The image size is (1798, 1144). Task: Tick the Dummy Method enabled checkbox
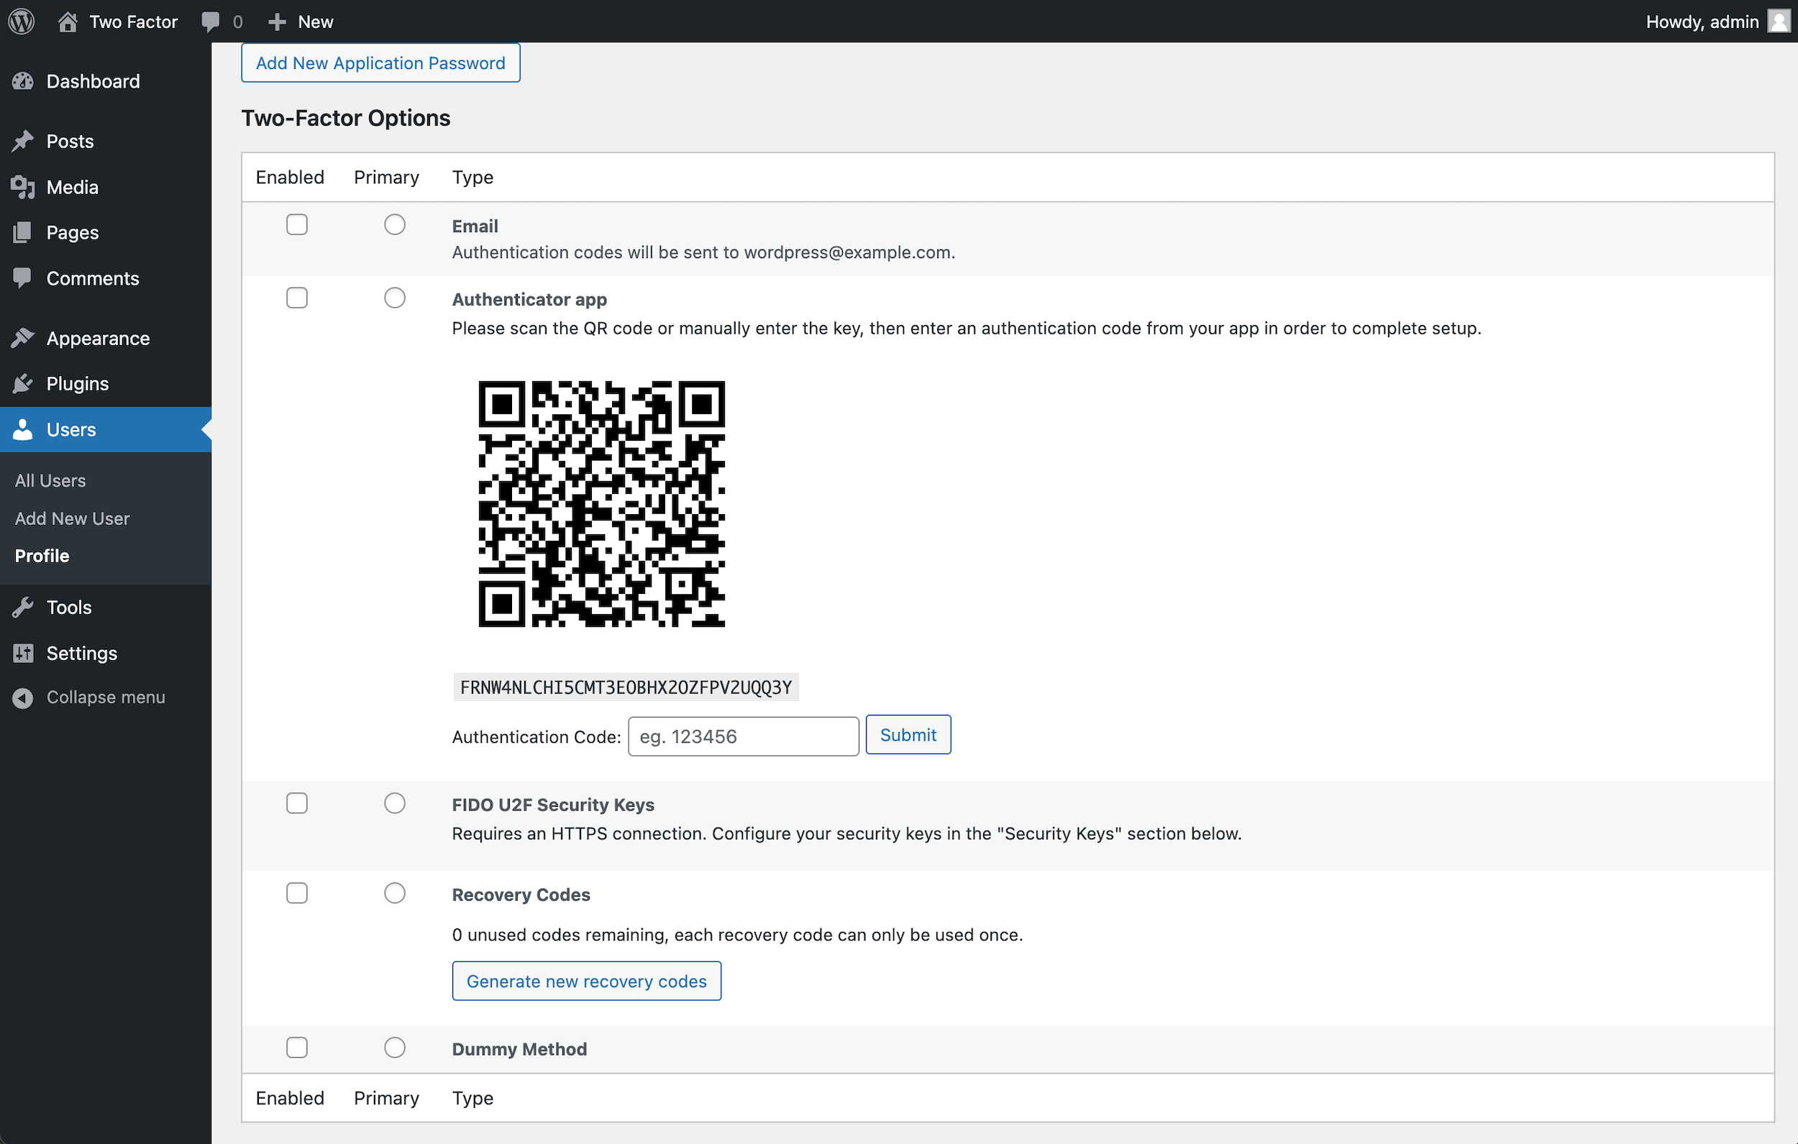pos(296,1048)
